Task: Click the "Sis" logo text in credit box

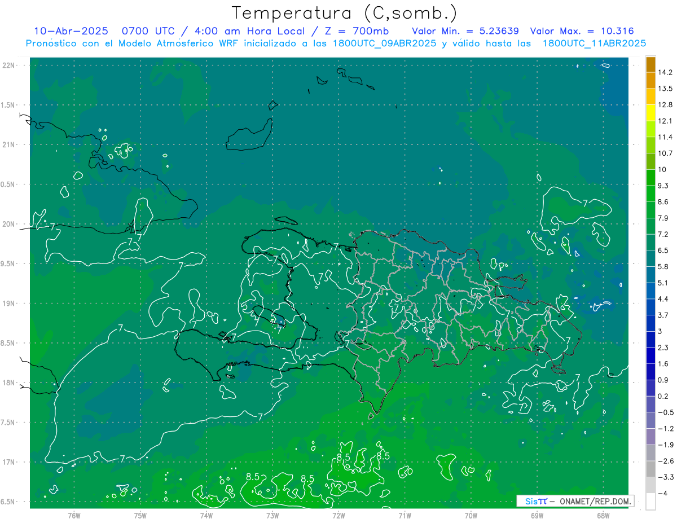Action: point(531,501)
